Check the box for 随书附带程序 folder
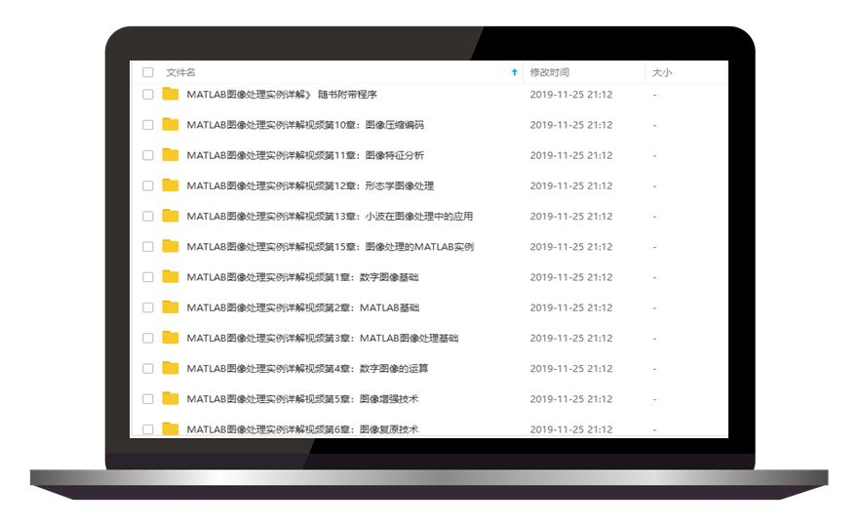This screenshot has width=859, height=528. click(x=148, y=95)
